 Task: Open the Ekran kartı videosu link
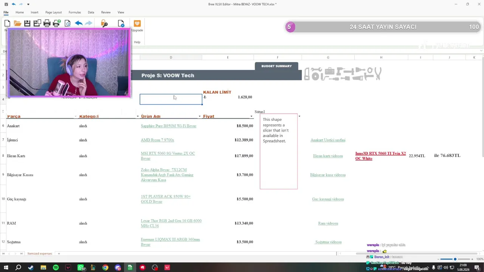coord(328,156)
